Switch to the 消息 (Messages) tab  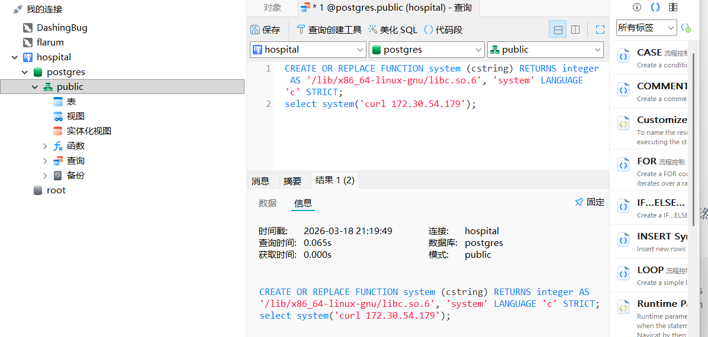click(260, 181)
